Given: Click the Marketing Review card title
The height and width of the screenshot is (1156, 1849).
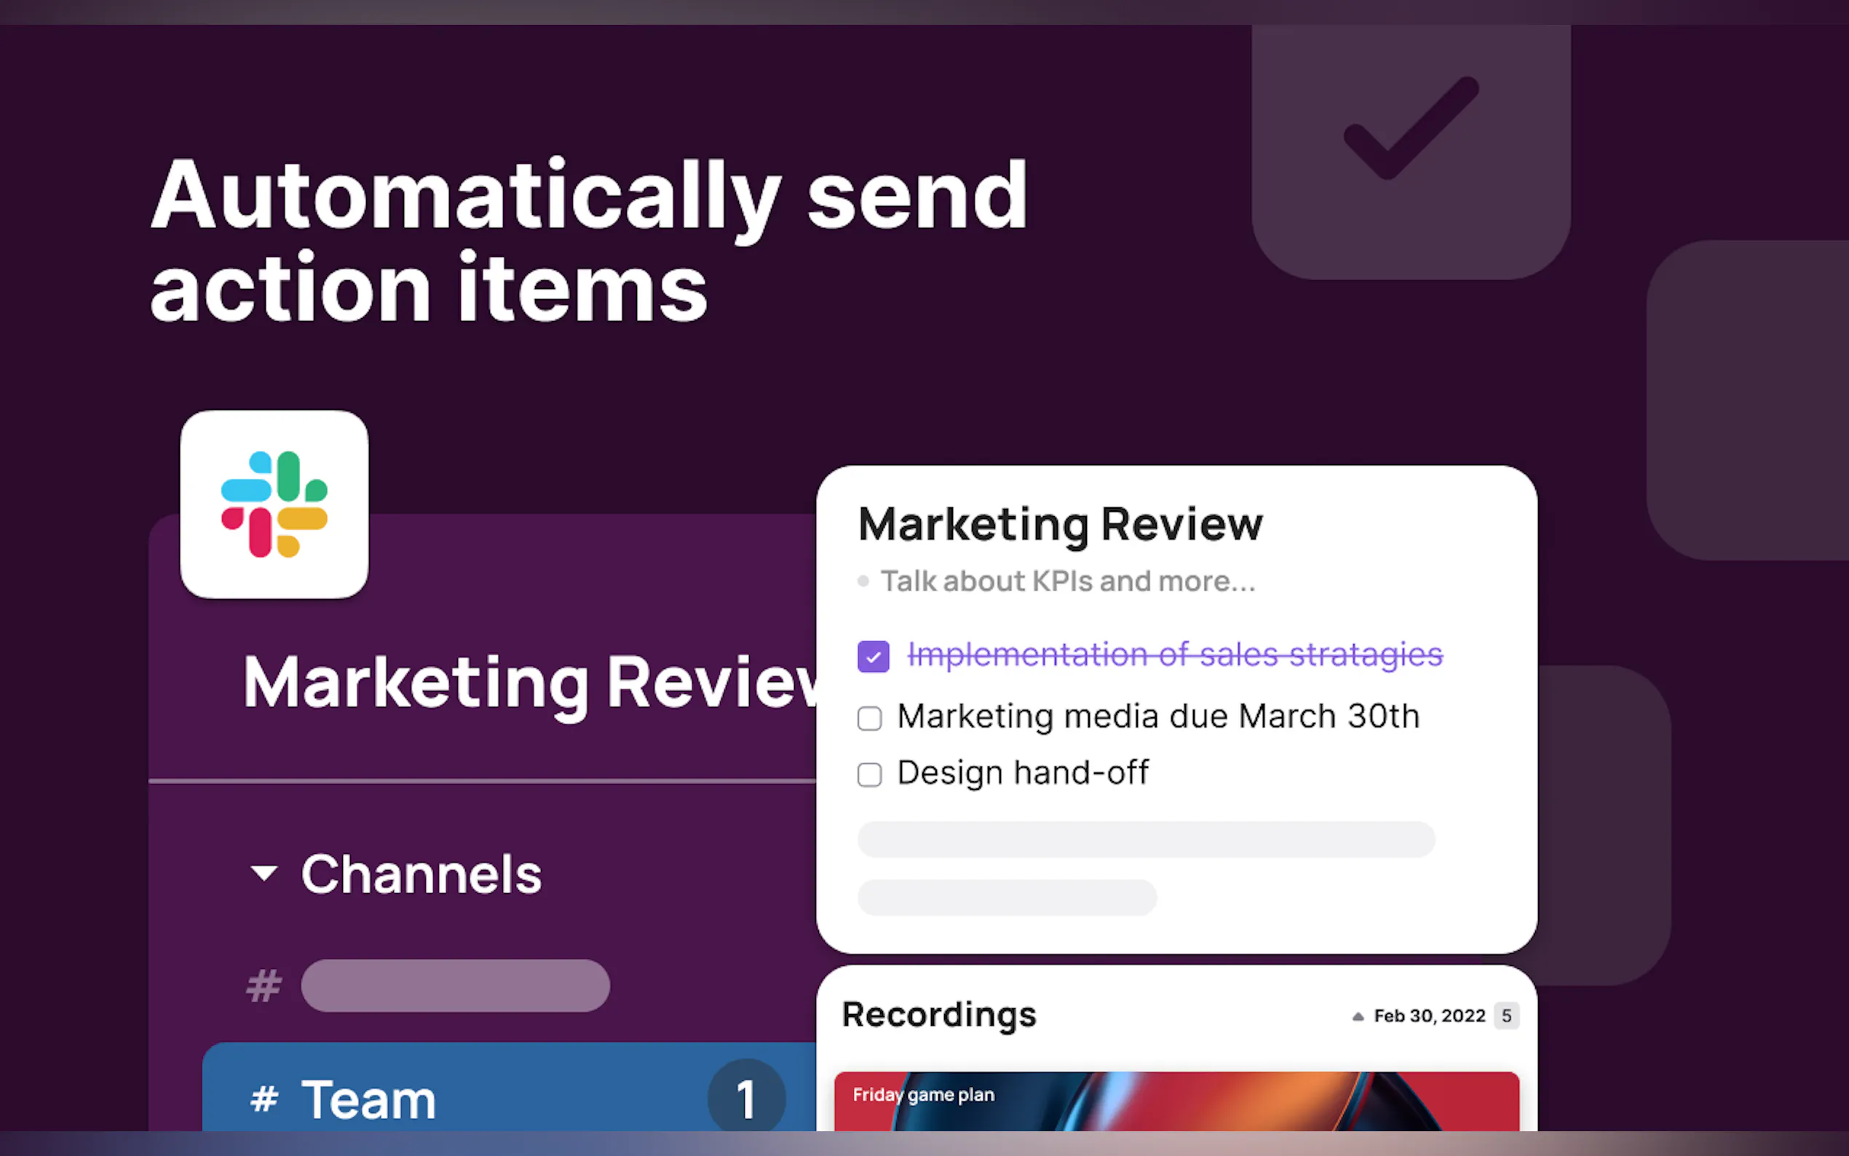Looking at the screenshot, I should (1059, 524).
